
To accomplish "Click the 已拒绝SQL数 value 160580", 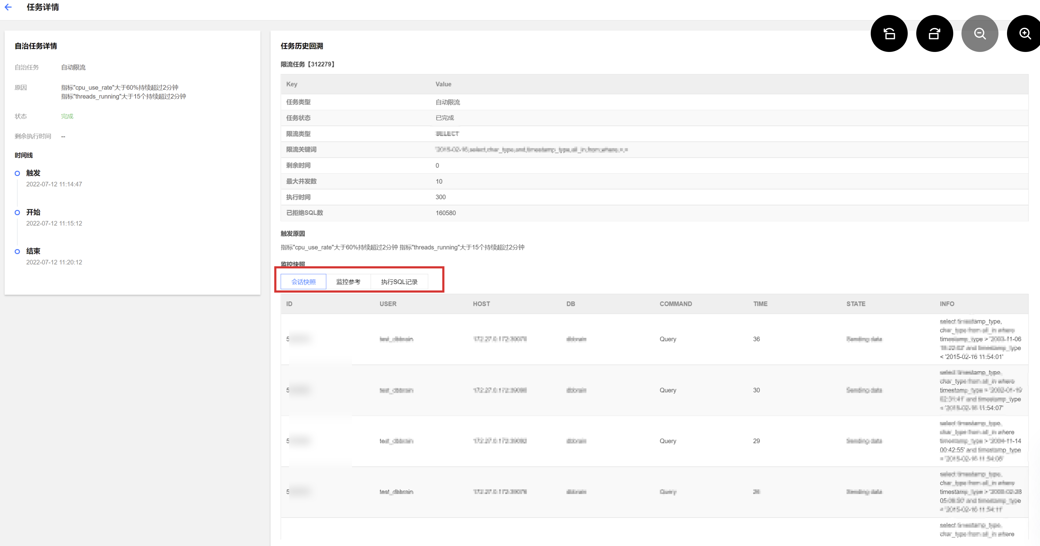I will [x=445, y=213].
